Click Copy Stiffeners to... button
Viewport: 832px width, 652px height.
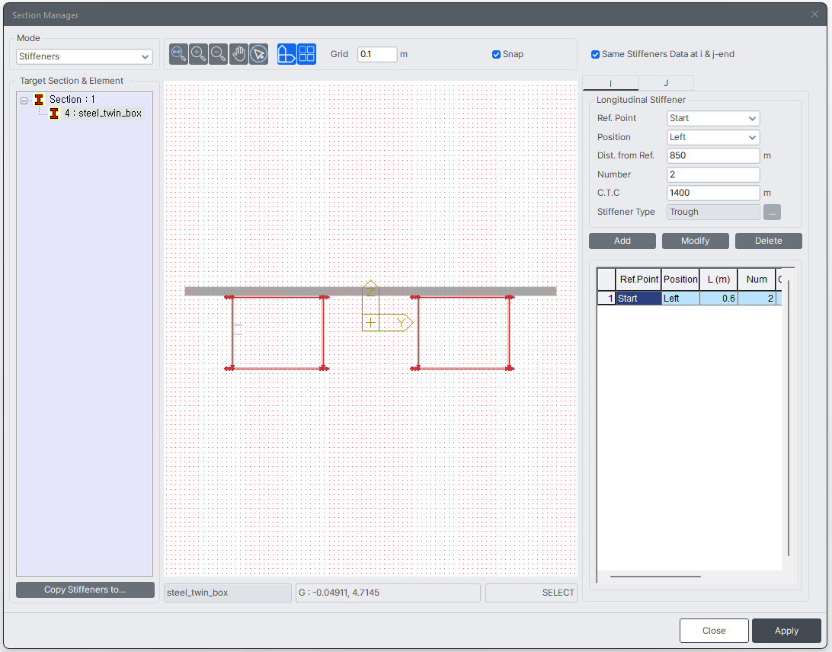(x=85, y=590)
